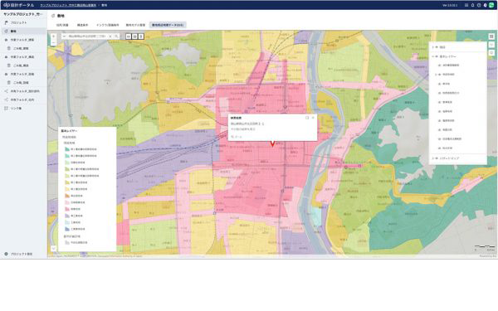Viewport: 498px width, 311px height.
Task: Click the search magnifier in map search box
Action: click(x=116, y=36)
